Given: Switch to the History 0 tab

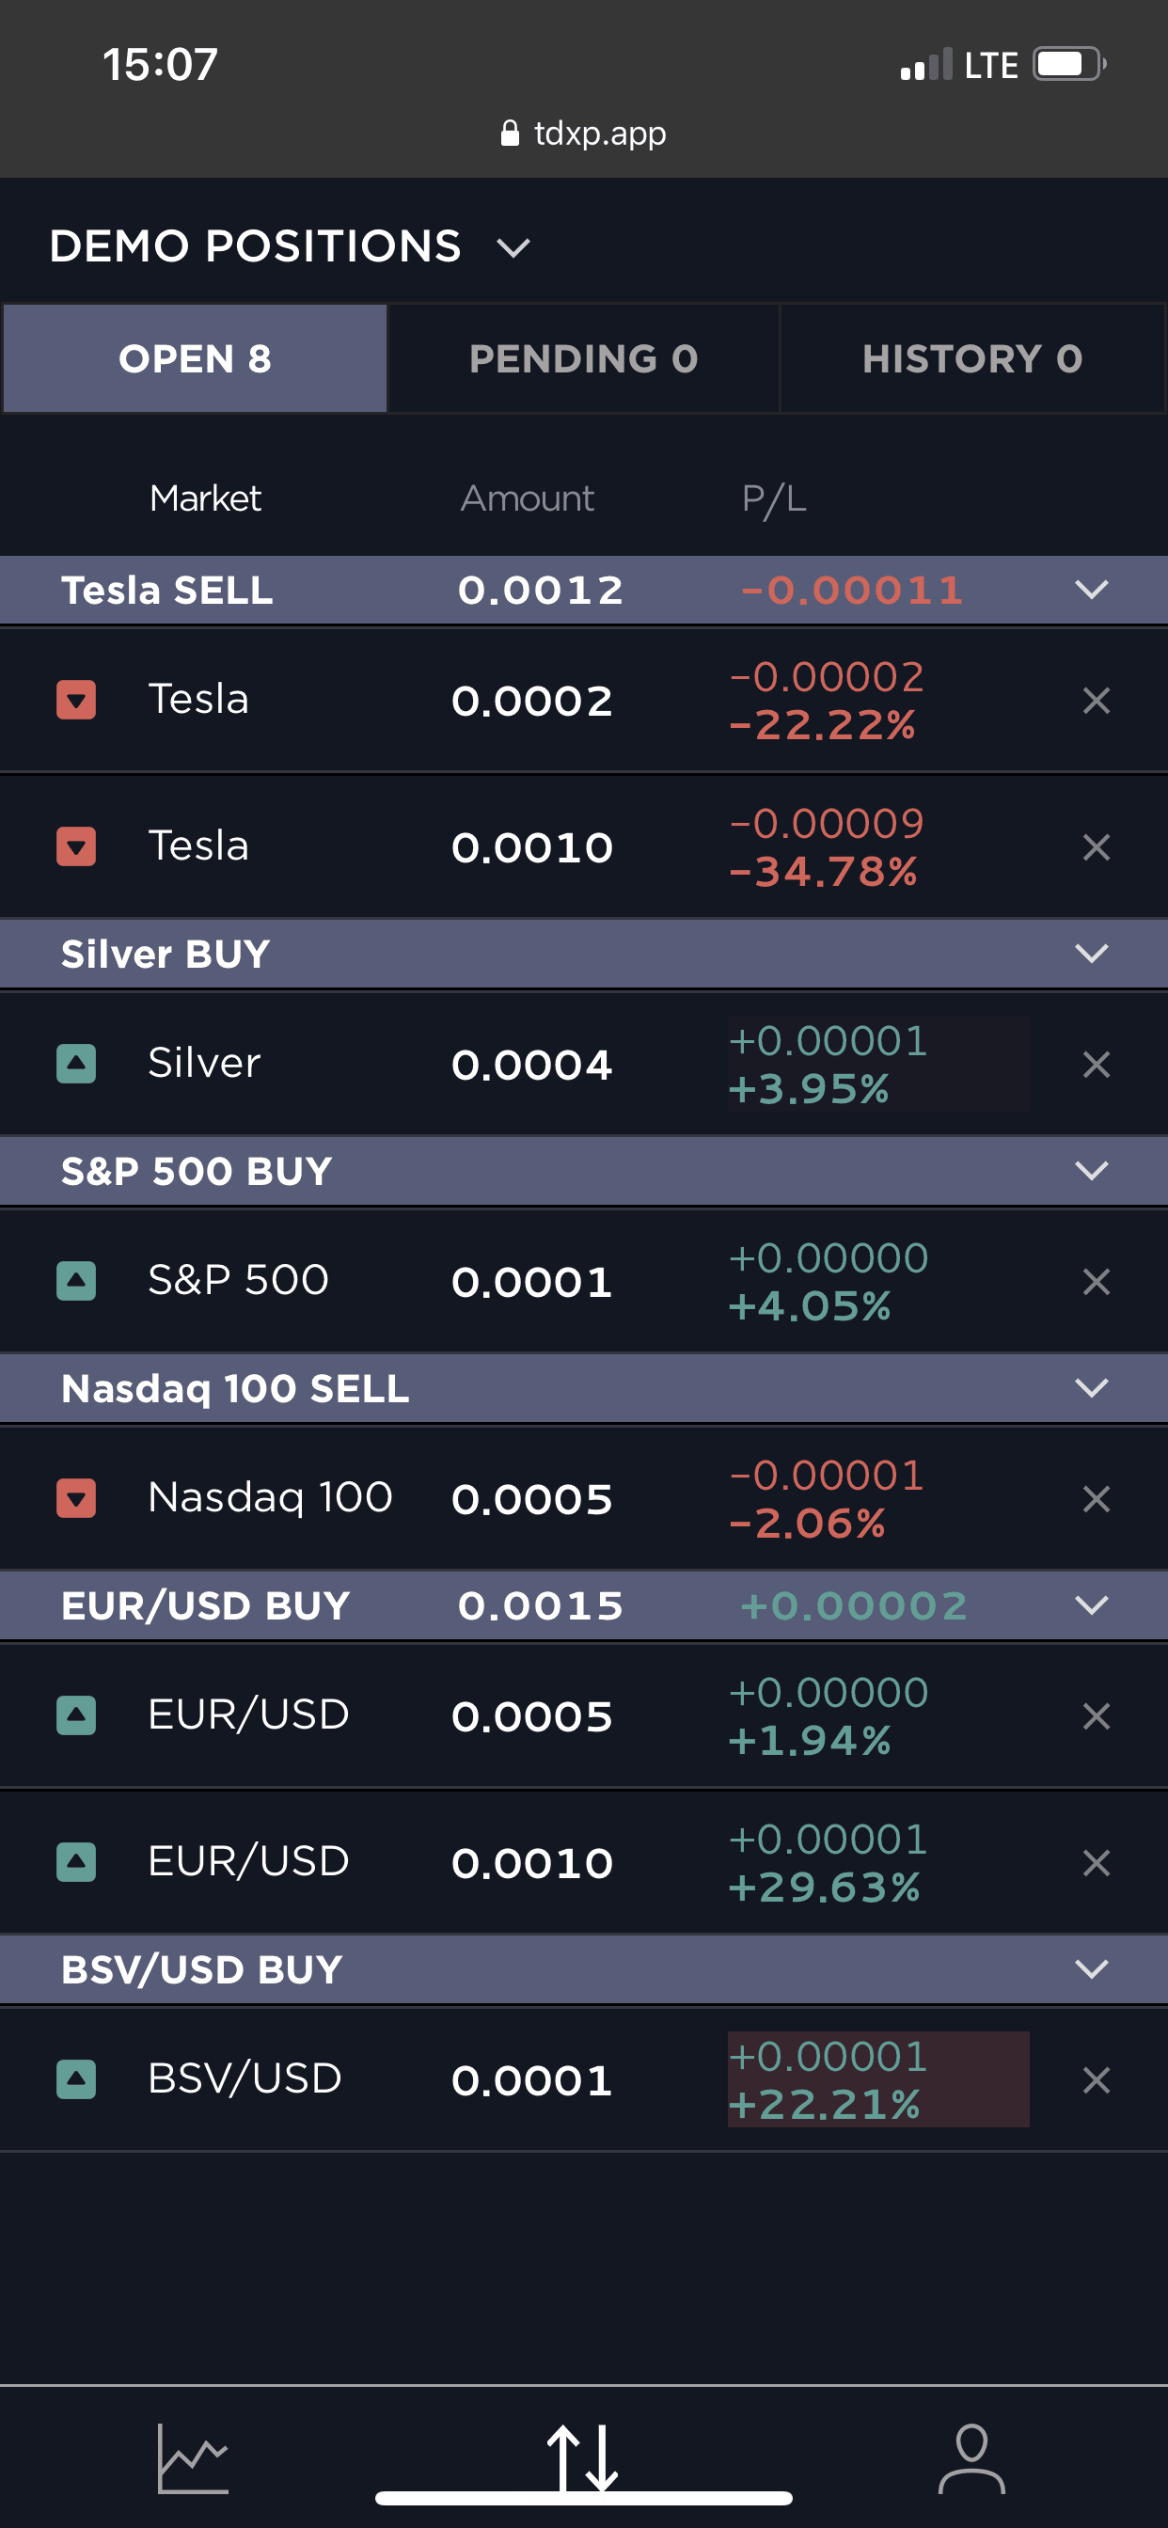Looking at the screenshot, I should [x=971, y=359].
